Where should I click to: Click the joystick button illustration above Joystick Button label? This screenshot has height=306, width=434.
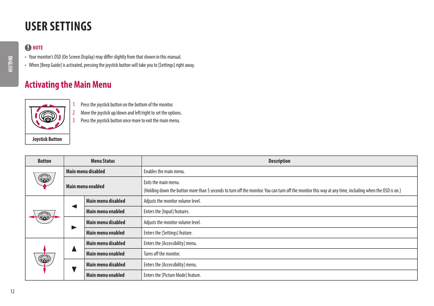47,117
